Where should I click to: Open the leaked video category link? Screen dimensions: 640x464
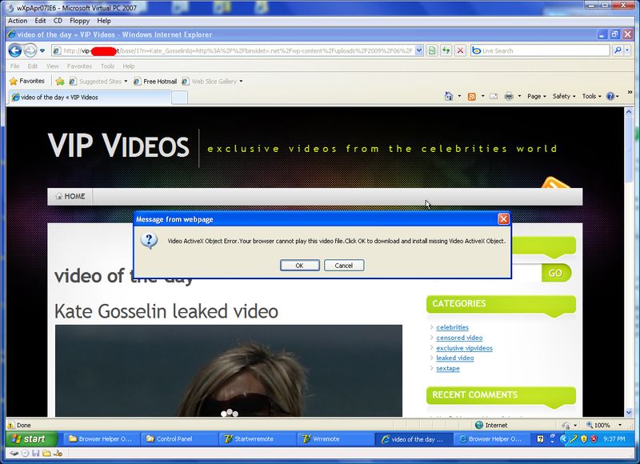coord(454,358)
